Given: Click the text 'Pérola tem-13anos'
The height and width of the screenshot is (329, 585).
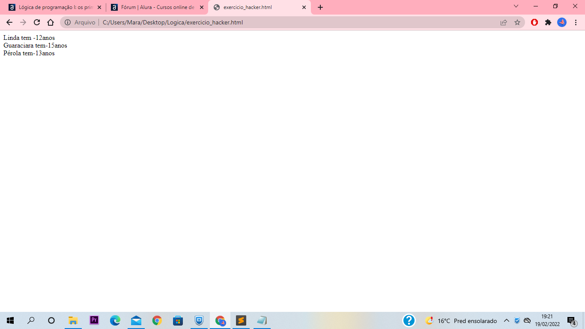Looking at the screenshot, I should pyautogui.click(x=29, y=53).
